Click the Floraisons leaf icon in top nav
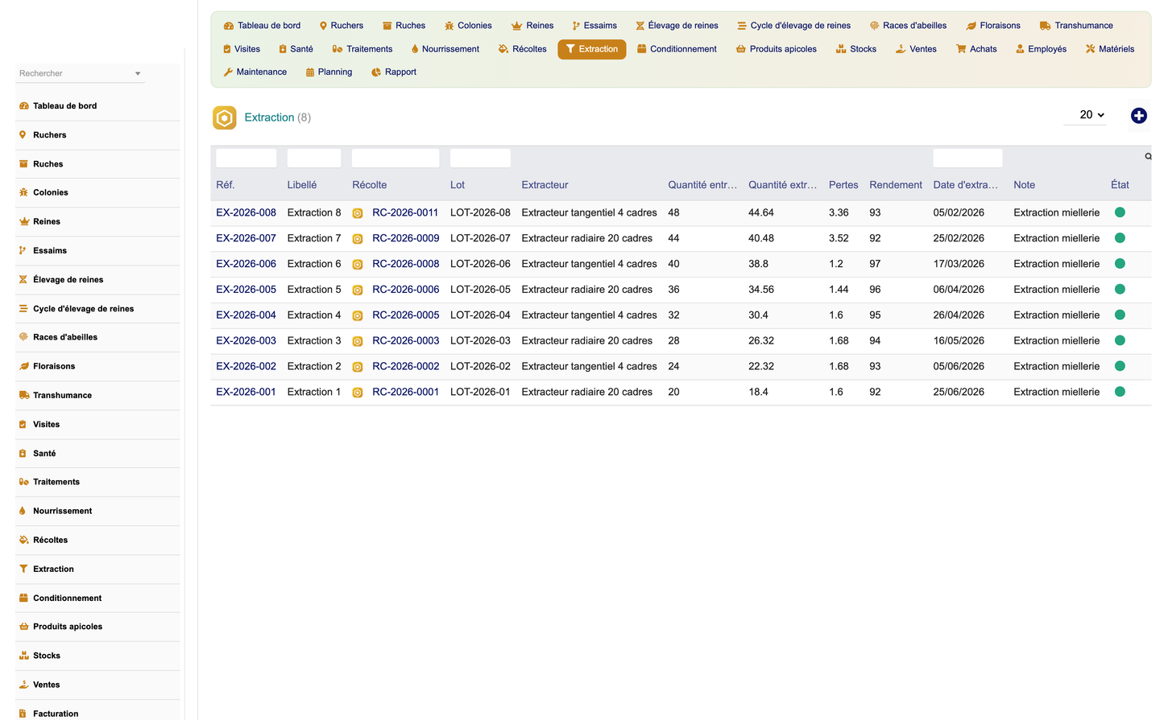 (x=971, y=26)
